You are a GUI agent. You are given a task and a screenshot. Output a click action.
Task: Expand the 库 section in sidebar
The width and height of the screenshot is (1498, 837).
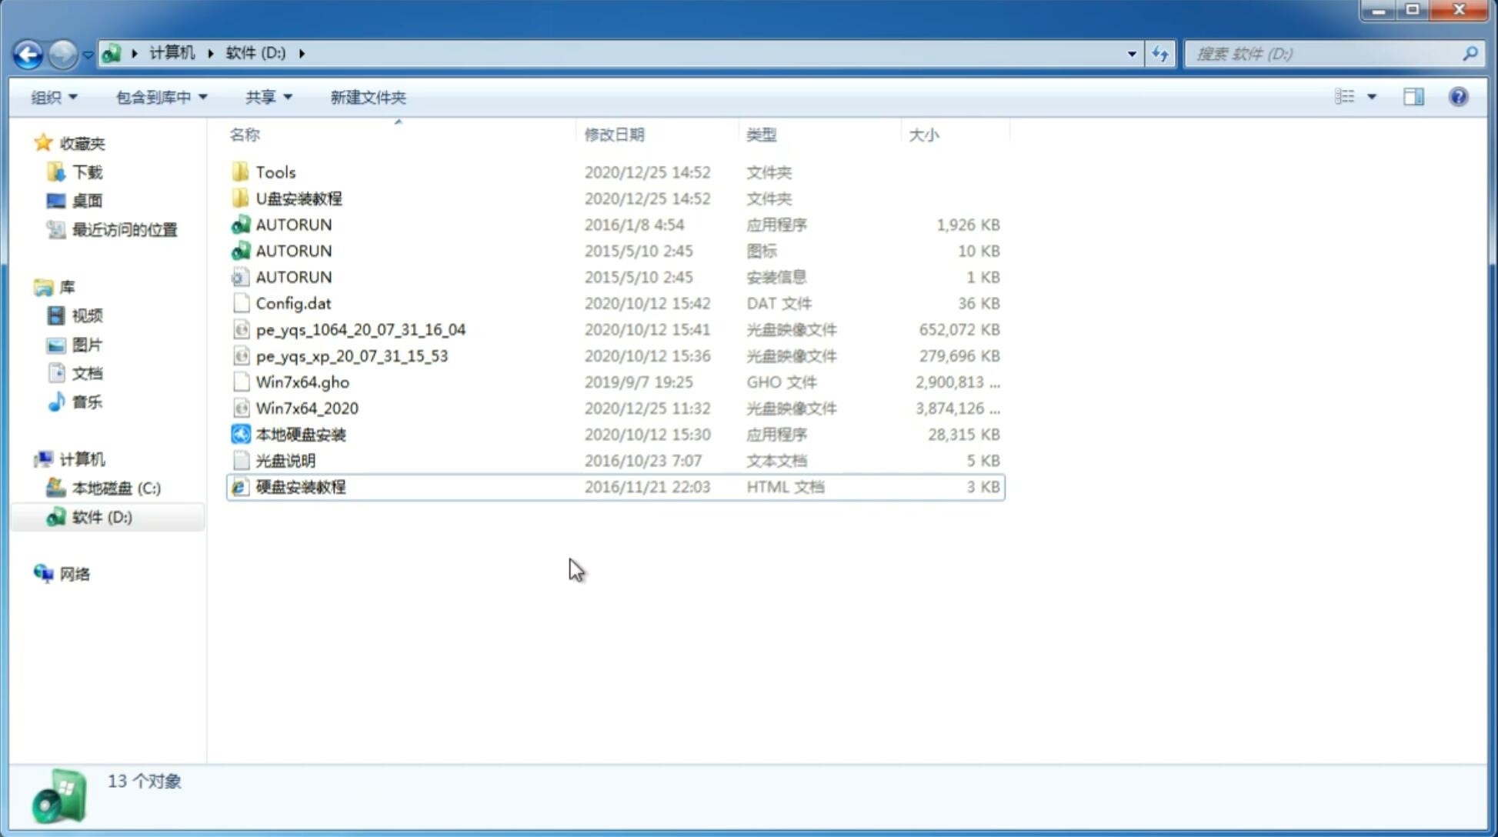28,286
